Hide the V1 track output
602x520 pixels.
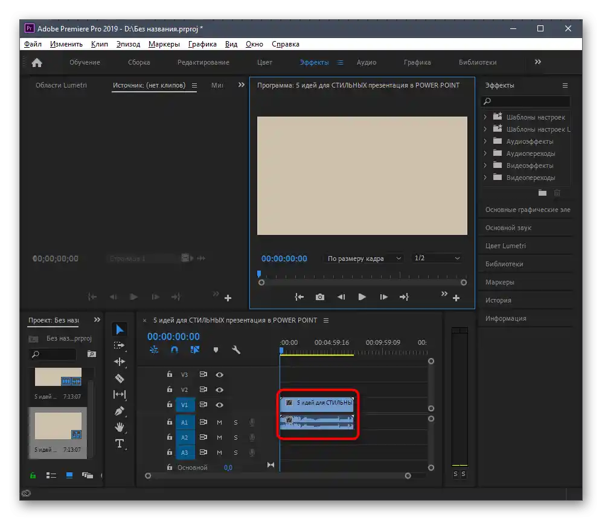220,405
